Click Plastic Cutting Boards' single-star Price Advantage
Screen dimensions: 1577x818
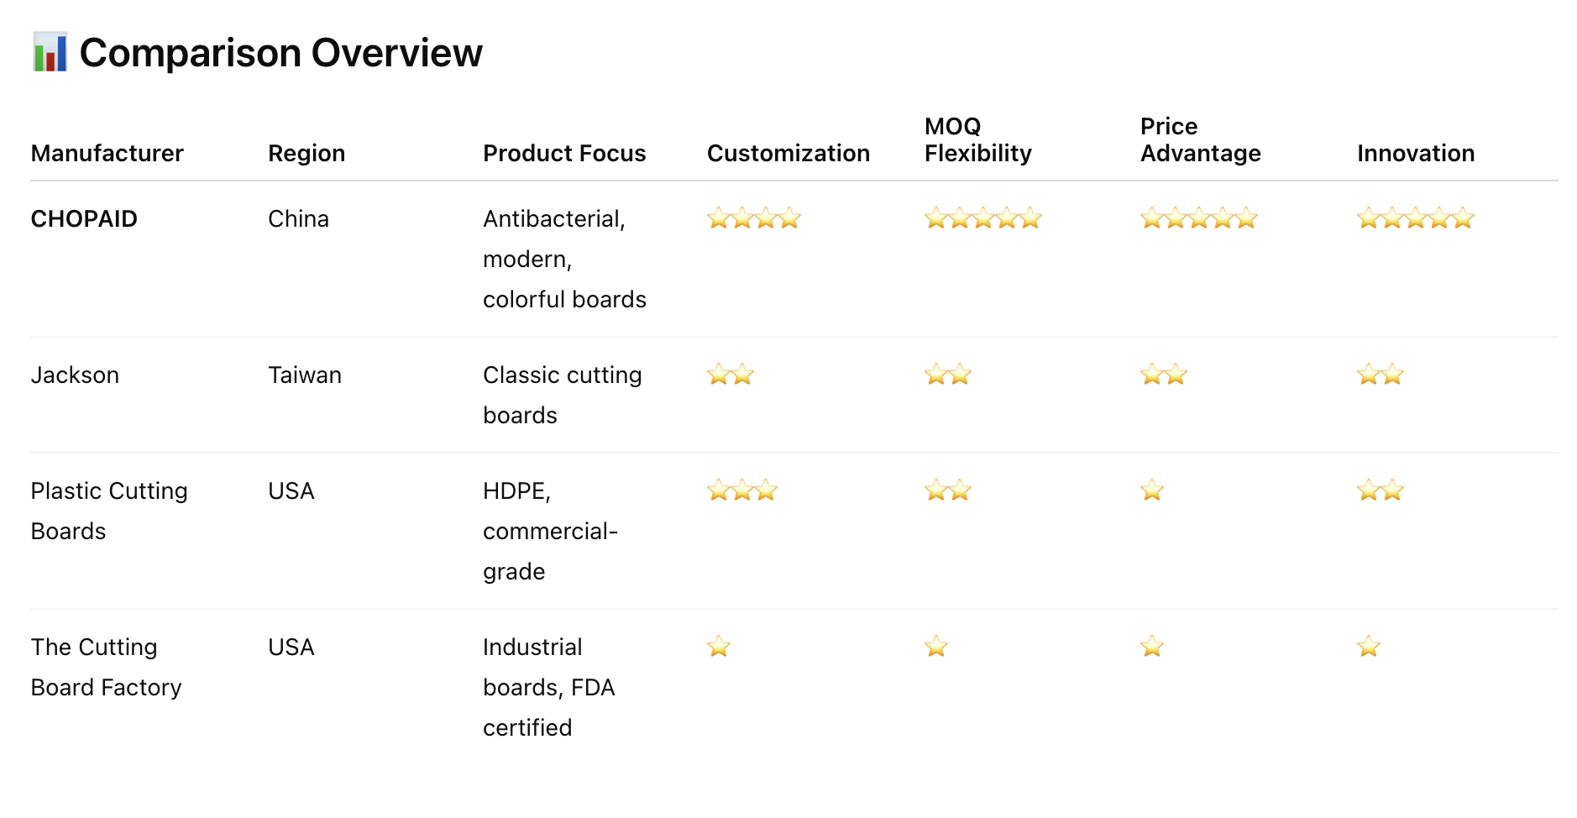pyautogui.click(x=1152, y=490)
